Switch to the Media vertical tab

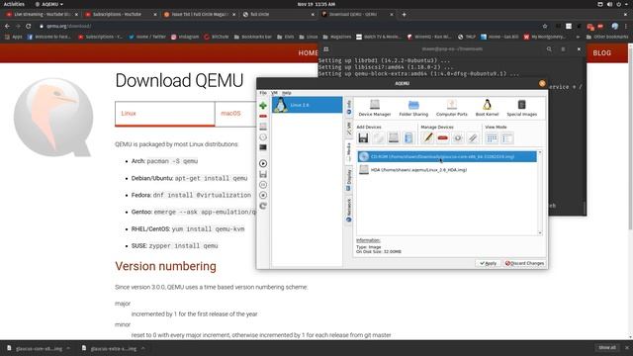[x=349, y=151]
